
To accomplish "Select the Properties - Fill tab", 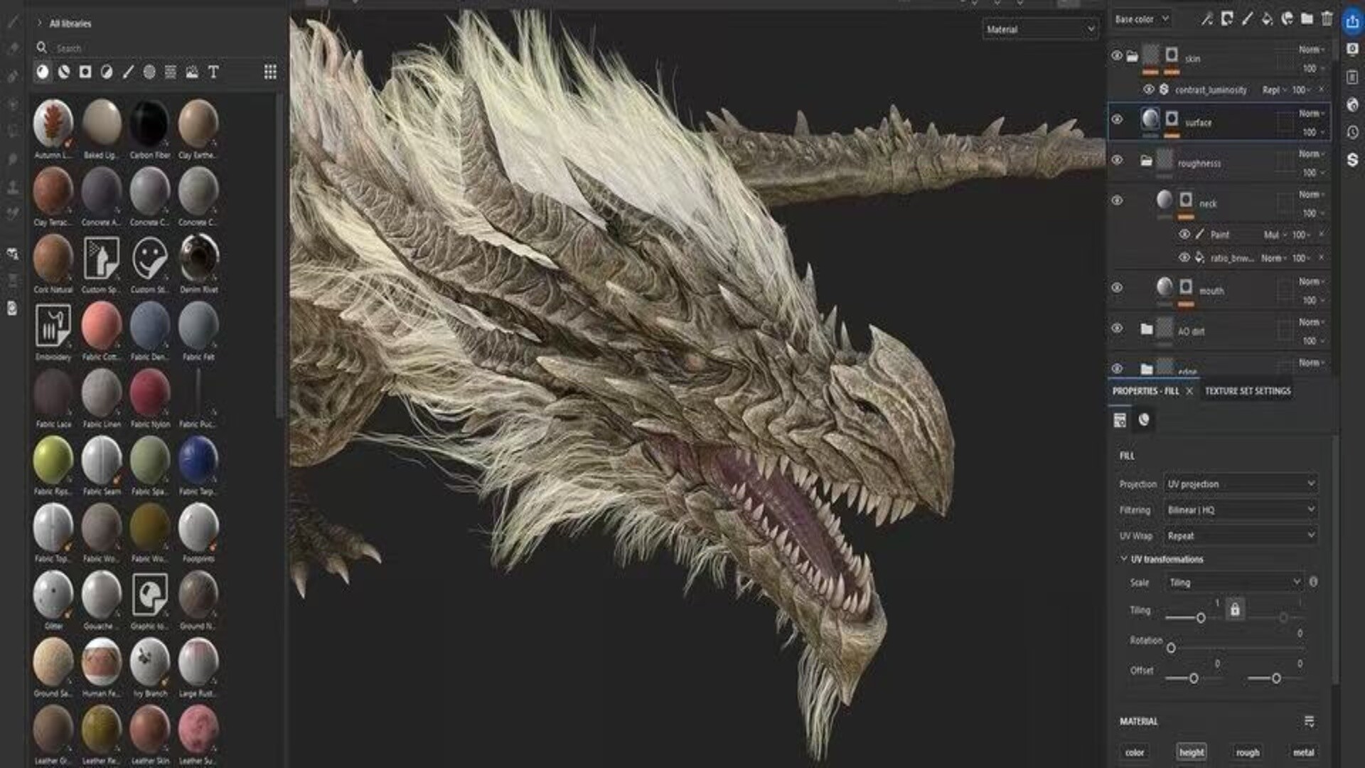I will pyautogui.click(x=1145, y=391).
